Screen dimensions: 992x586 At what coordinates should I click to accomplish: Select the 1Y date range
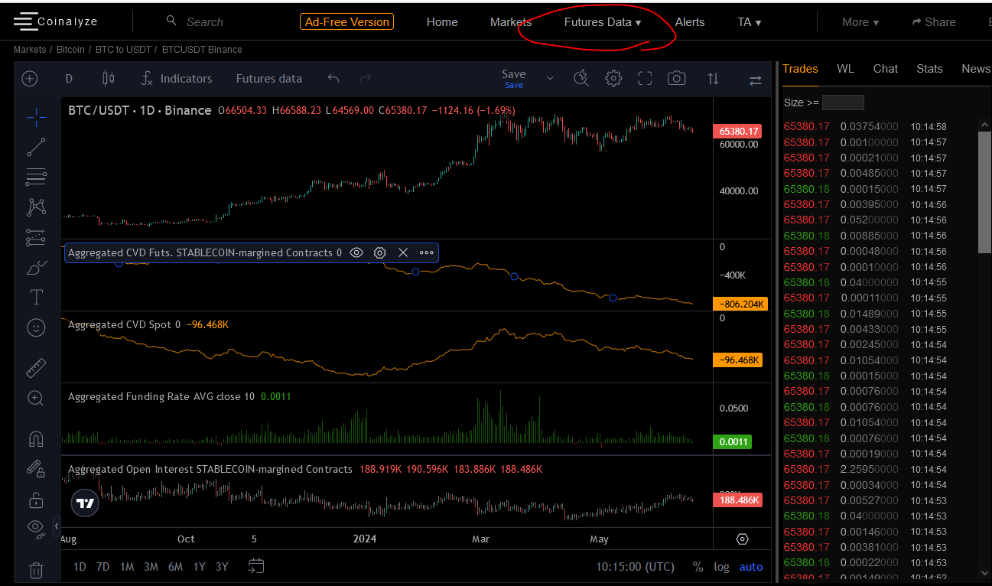point(199,567)
